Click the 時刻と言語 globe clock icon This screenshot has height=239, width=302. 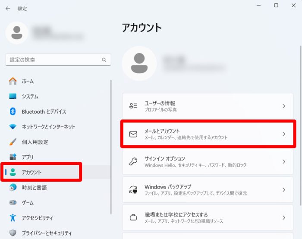pyautogui.click(x=13, y=188)
